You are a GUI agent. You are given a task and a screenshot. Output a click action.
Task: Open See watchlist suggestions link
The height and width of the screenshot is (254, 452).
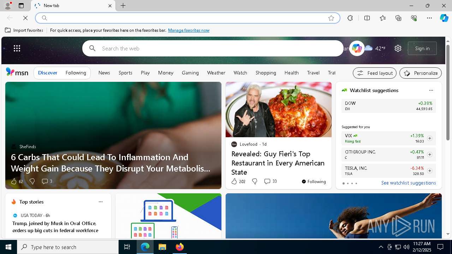409,183
